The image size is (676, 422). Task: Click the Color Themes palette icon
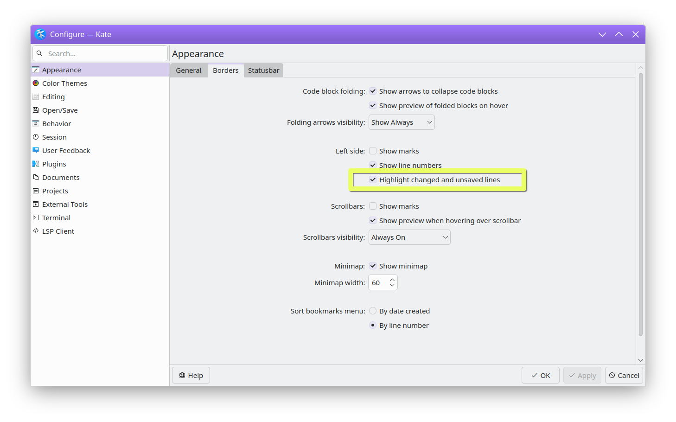pos(36,83)
